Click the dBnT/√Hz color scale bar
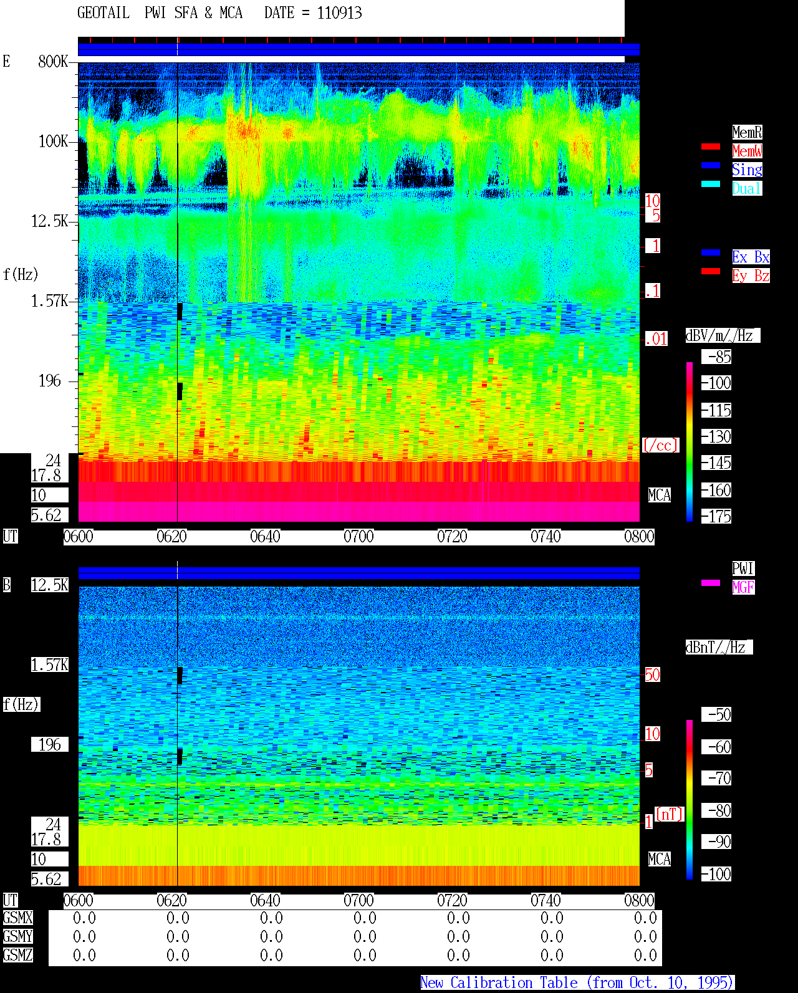Screen dimensions: 798x993 [690, 800]
